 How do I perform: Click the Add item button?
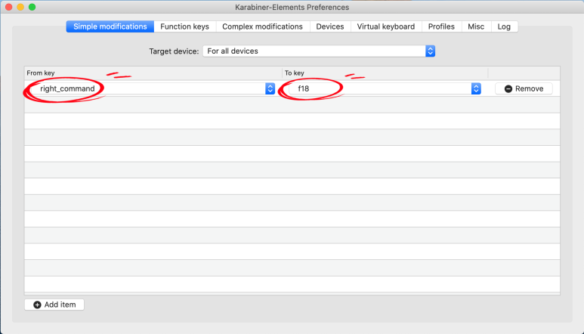pyautogui.click(x=54, y=305)
